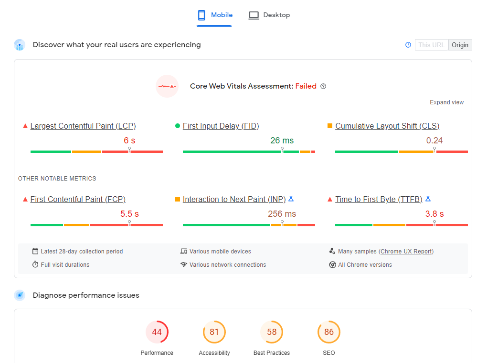Open the Largest Contentful Paint metric details
Screen dimensions: 487x363
point(83,126)
